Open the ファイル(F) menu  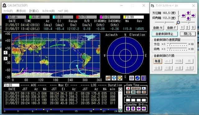(8, 11)
